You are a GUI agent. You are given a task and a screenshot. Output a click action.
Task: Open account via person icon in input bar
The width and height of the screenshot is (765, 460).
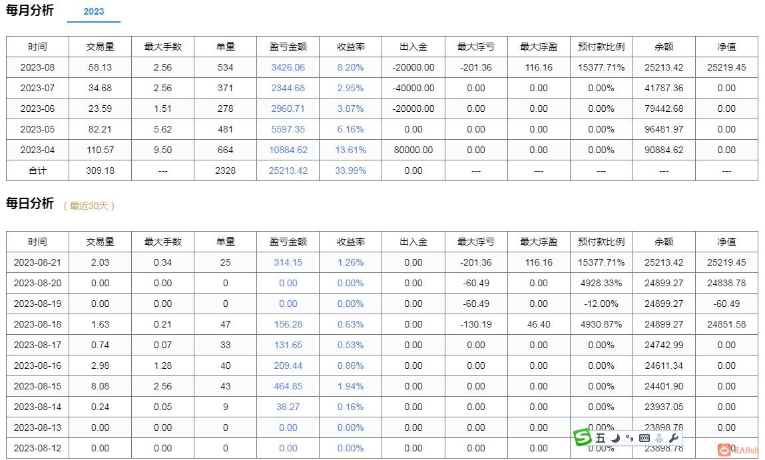tap(660, 438)
